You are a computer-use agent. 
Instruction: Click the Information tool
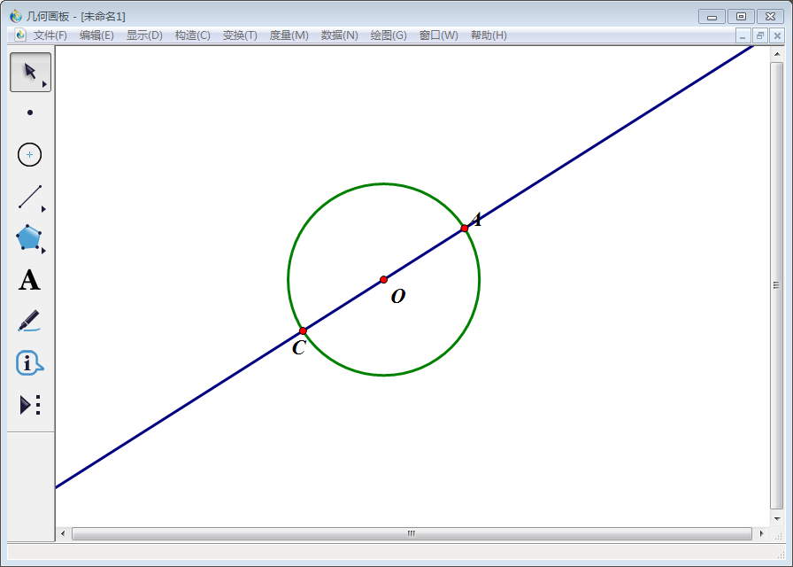[29, 362]
